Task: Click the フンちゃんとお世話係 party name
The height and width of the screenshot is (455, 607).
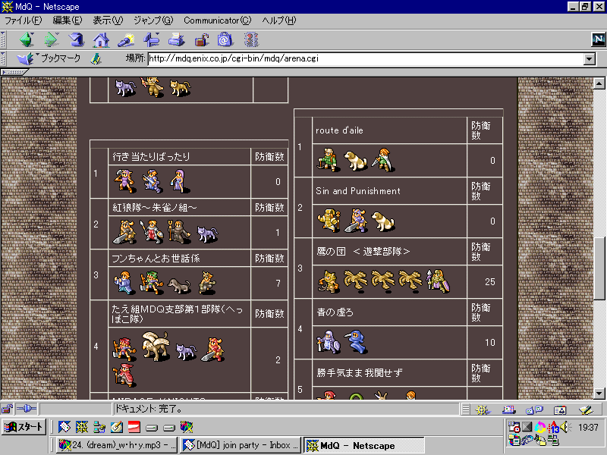Action: [156, 258]
